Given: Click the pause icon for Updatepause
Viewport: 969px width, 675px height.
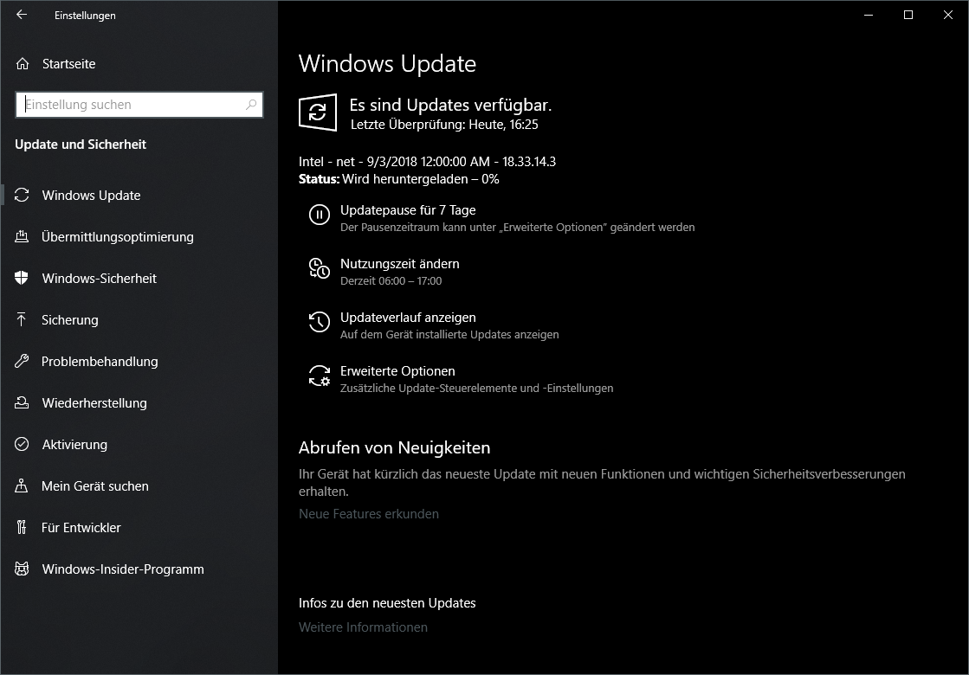Looking at the screenshot, I should click(320, 215).
